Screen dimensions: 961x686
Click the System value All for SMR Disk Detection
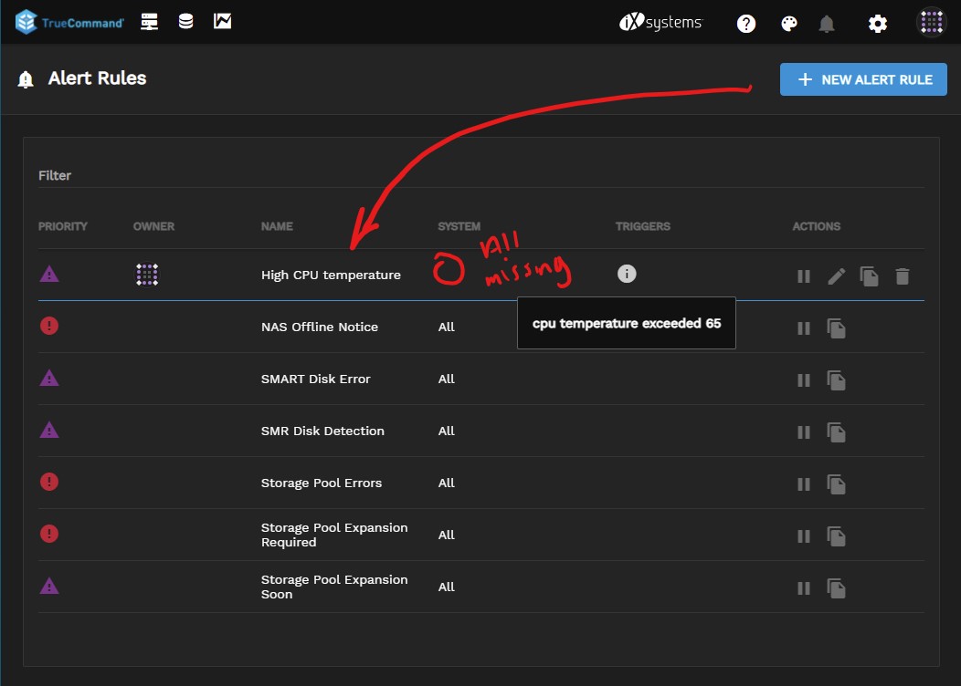(x=446, y=431)
